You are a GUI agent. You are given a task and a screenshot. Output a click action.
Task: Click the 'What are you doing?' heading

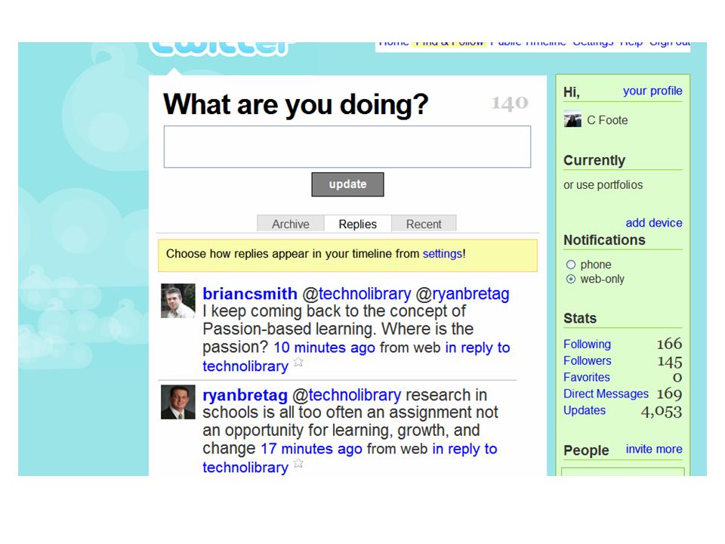click(296, 104)
